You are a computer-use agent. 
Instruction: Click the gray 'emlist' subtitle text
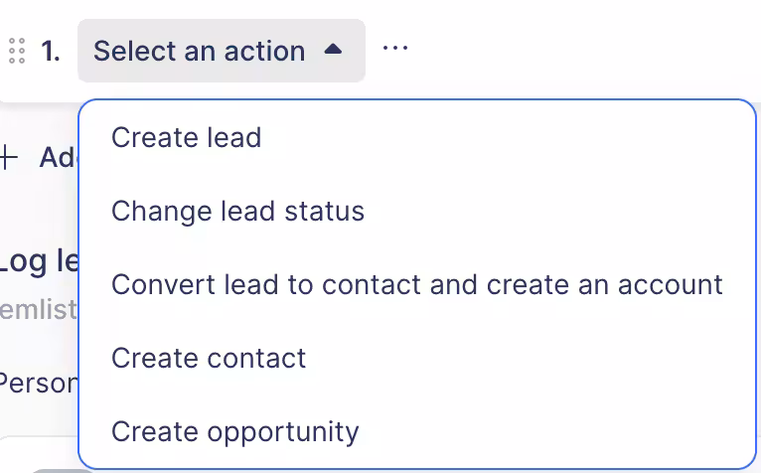38,310
